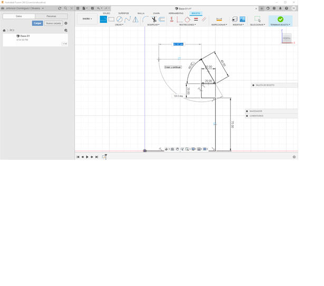Image resolution: width=324 pixels, height=286 pixels.
Task: Switch to the Chapa tab
Action: pyautogui.click(x=156, y=13)
